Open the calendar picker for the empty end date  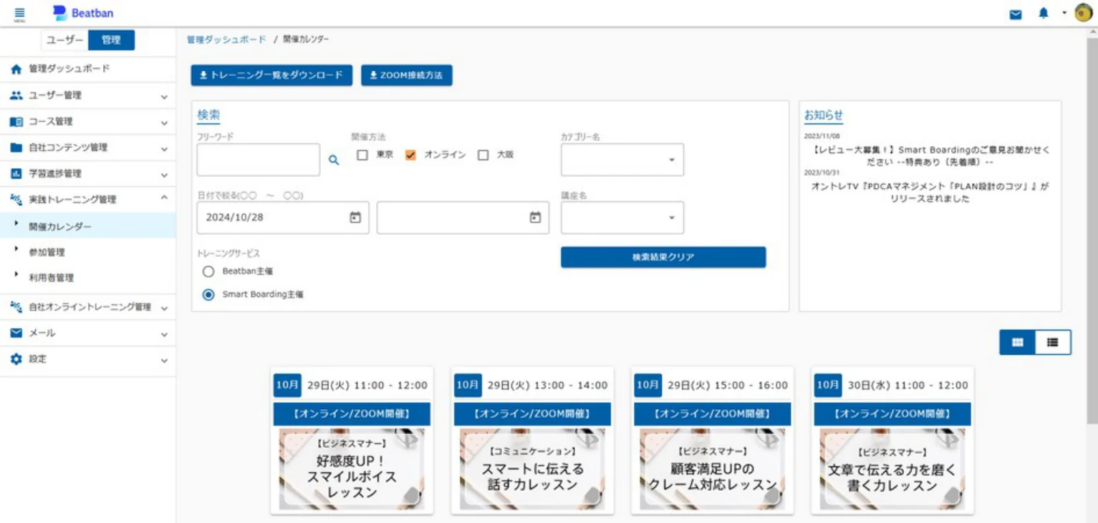535,217
